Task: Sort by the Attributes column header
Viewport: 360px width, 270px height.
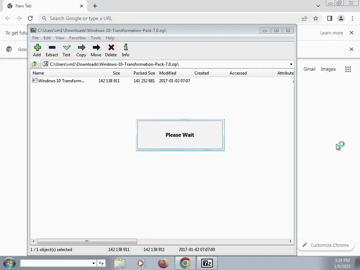Action: [278, 73]
